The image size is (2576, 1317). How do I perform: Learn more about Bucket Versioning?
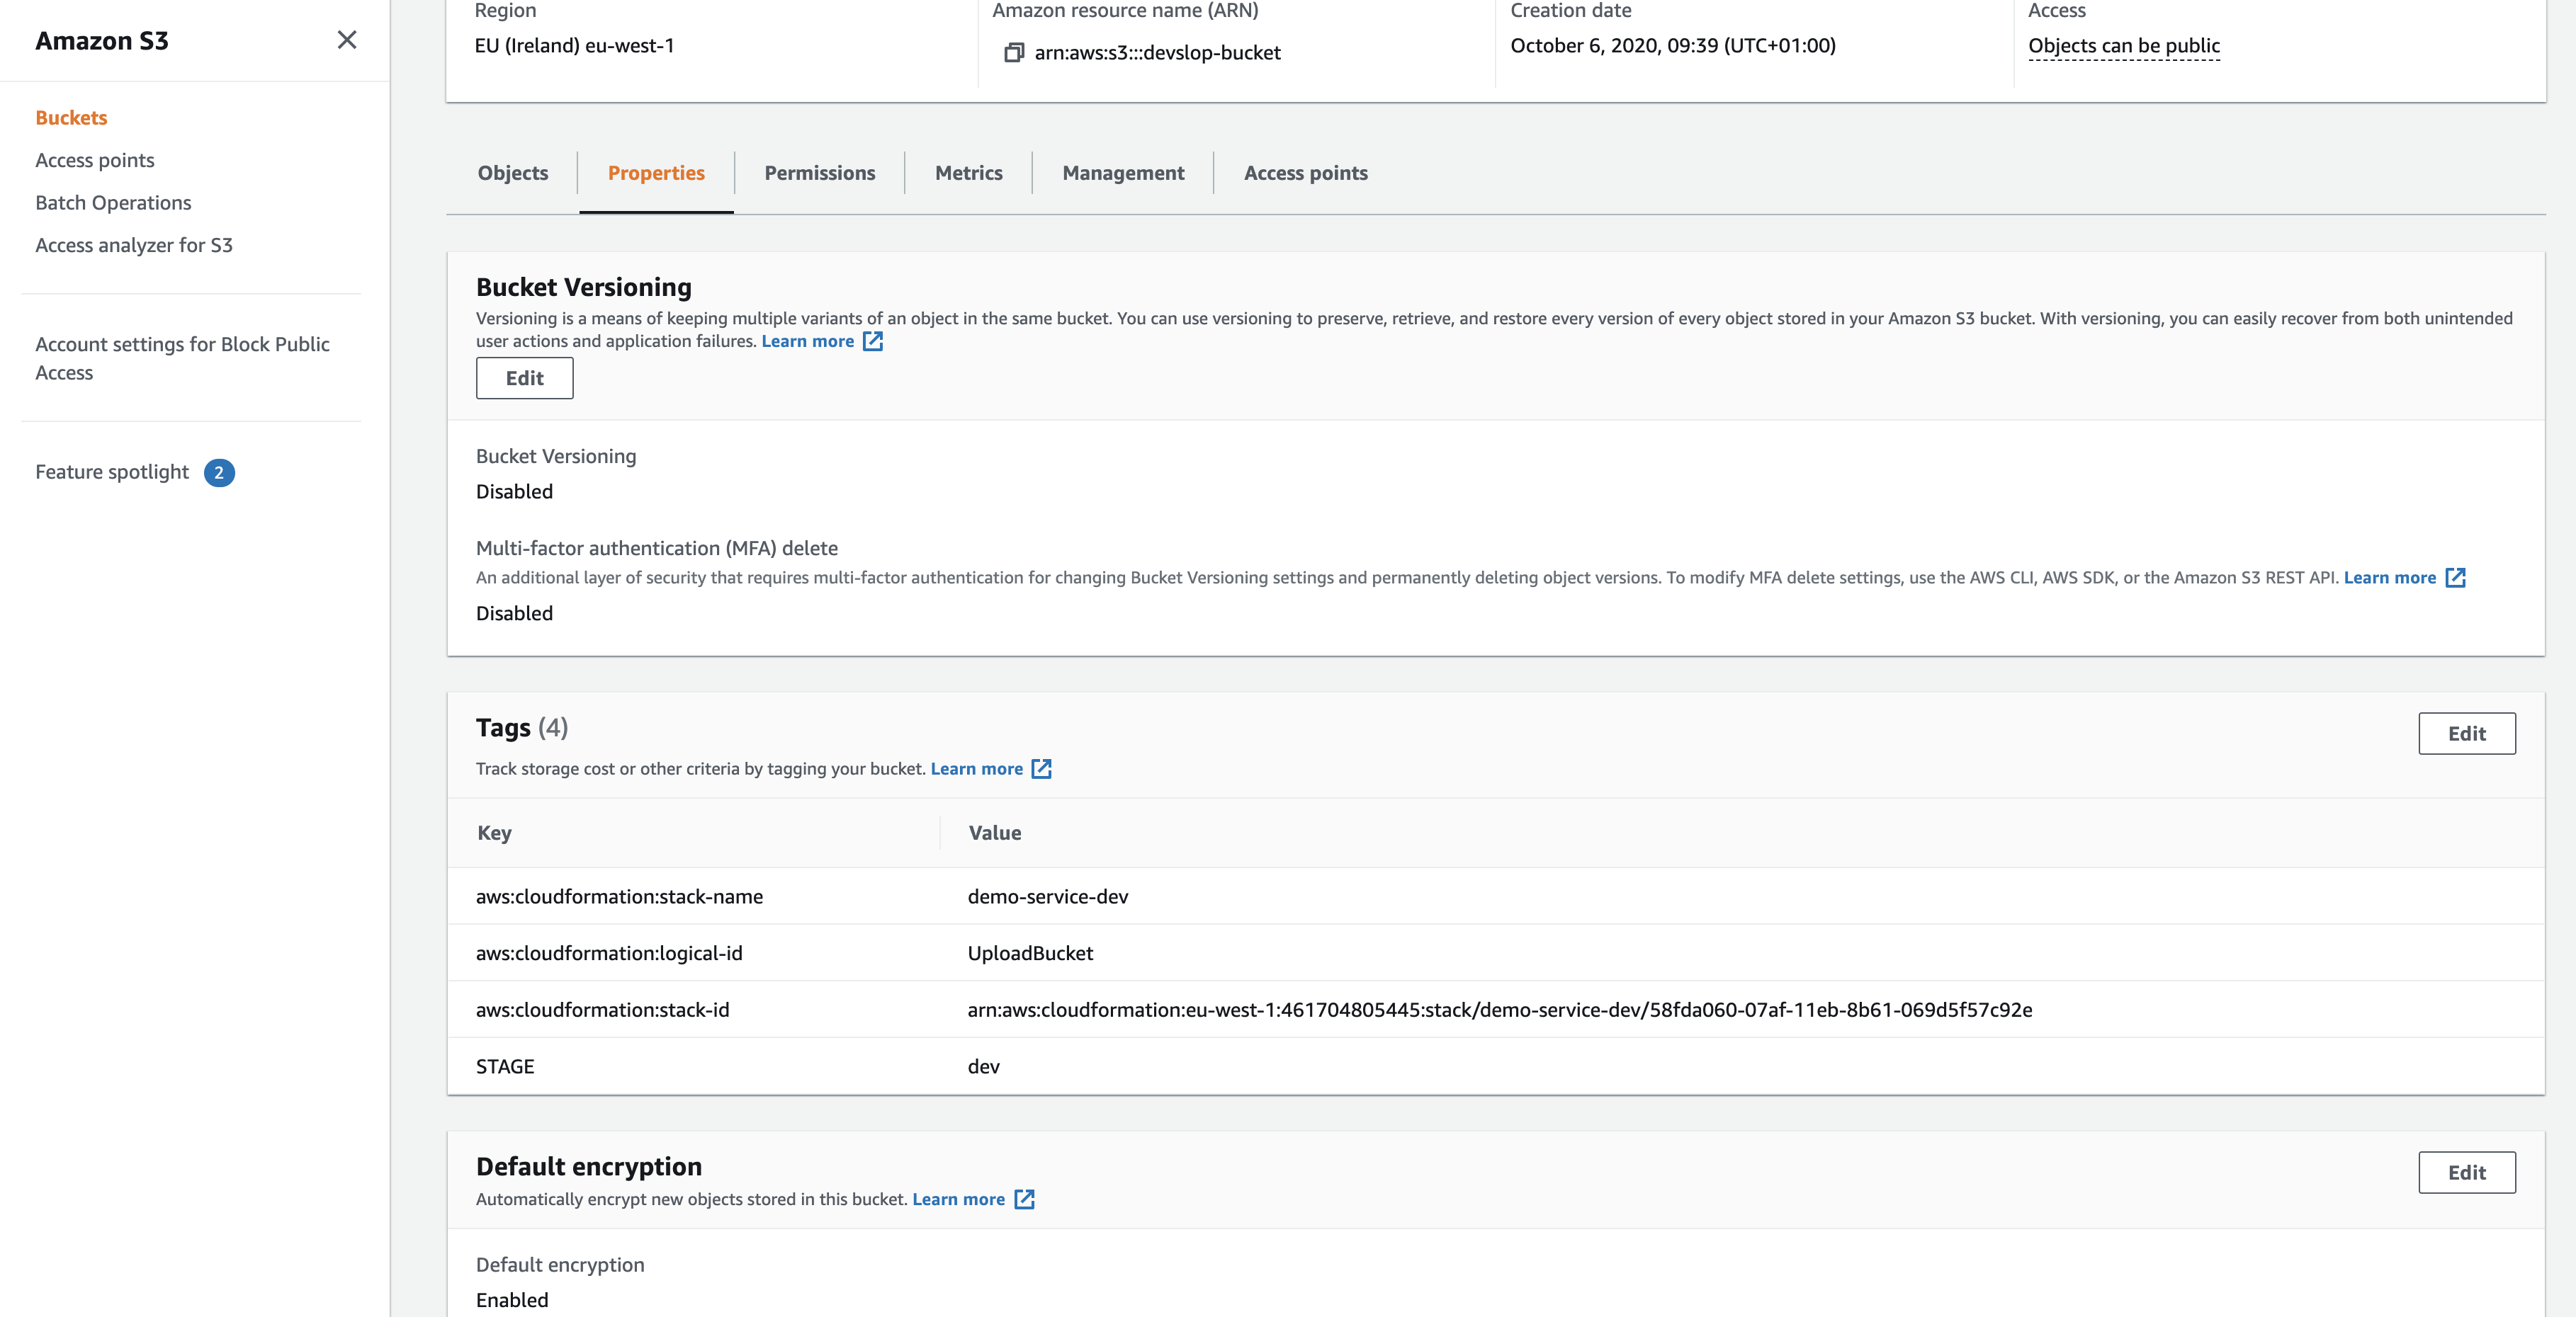[x=808, y=342]
